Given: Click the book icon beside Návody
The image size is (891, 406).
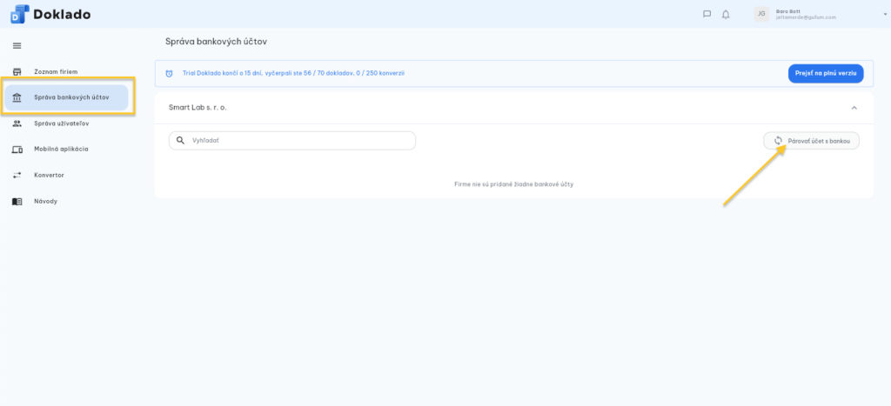Looking at the screenshot, I should (17, 202).
